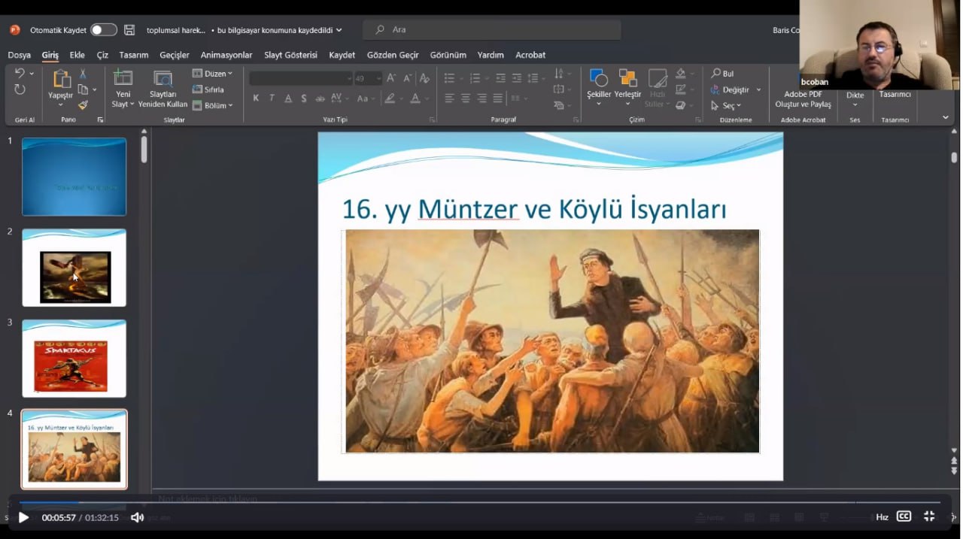The image size is (963, 539).
Task: Click the decrease font size icon
Action: (407, 78)
